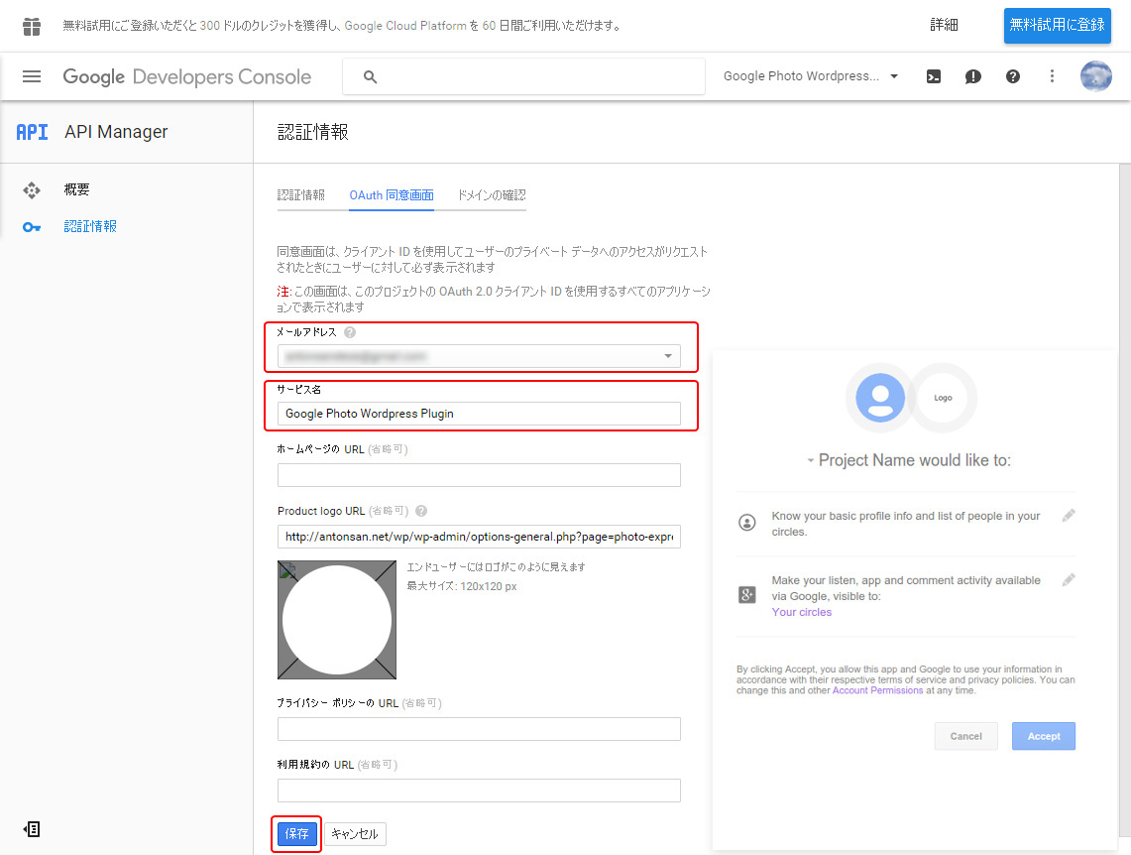Collapse the sidebar with bottom-left icon
The height and width of the screenshot is (855, 1131).
click(x=32, y=829)
